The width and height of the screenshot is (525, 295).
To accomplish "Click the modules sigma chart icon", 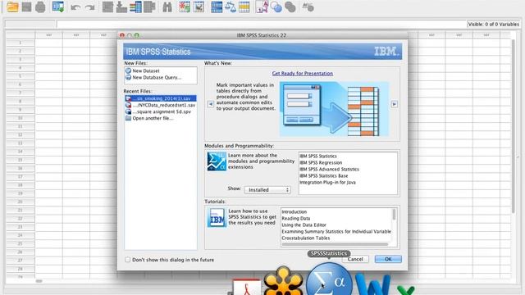I will pyautogui.click(x=217, y=161).
